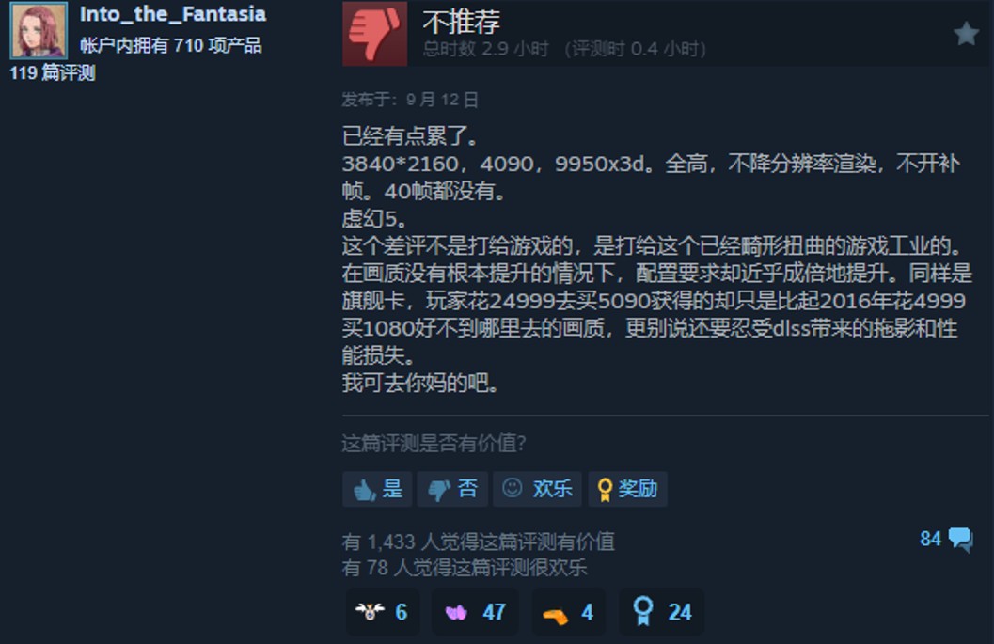Select the blue ribbon award with 24
The height and width of the screenshot is (644, 994).
pos(661,612)
